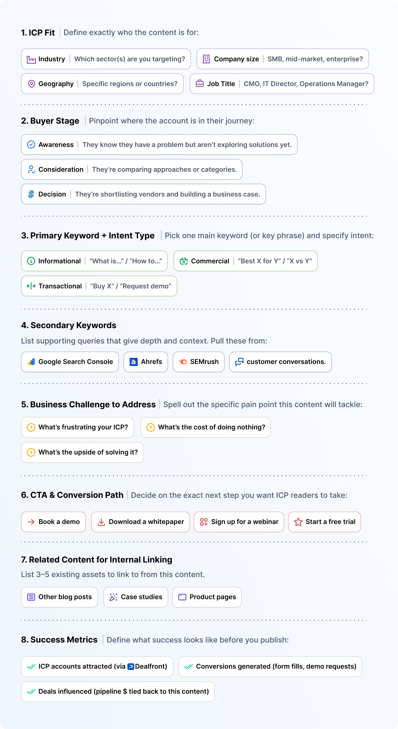Choose the Commercial intent chip

(x=245, y=261)
